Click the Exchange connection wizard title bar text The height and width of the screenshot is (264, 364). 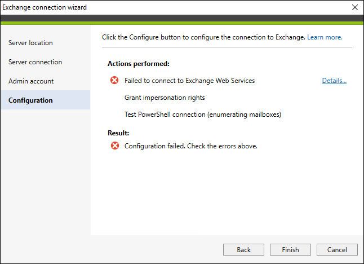tap(45, 7)
